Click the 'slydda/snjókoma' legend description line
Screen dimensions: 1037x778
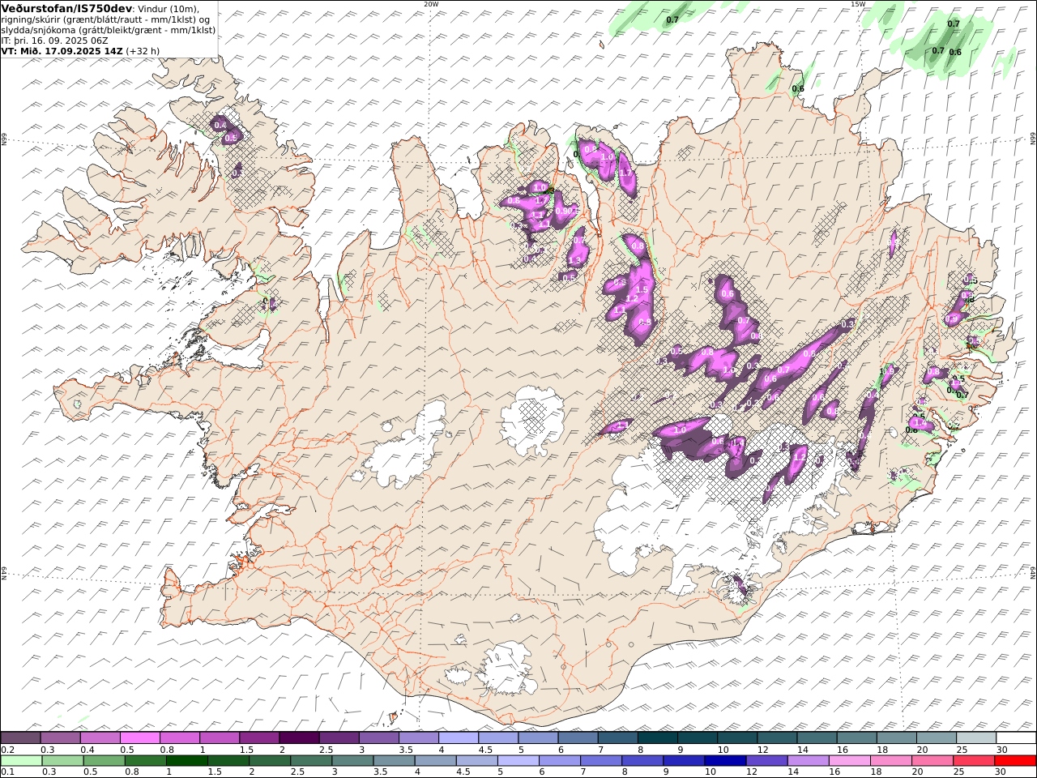pos(109,29)
